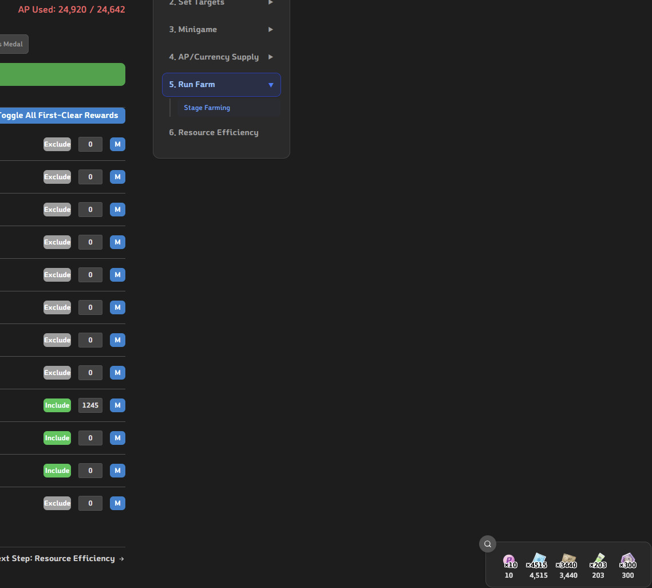The width and height of the screenshot is (652, 588).
Task: Click the AP Used 24,920 / 24,642 text
Action: click(x=72, y=10)
